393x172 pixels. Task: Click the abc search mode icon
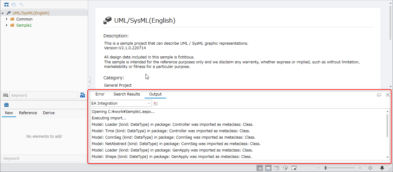pyautogui.click(x=6, y=95)
